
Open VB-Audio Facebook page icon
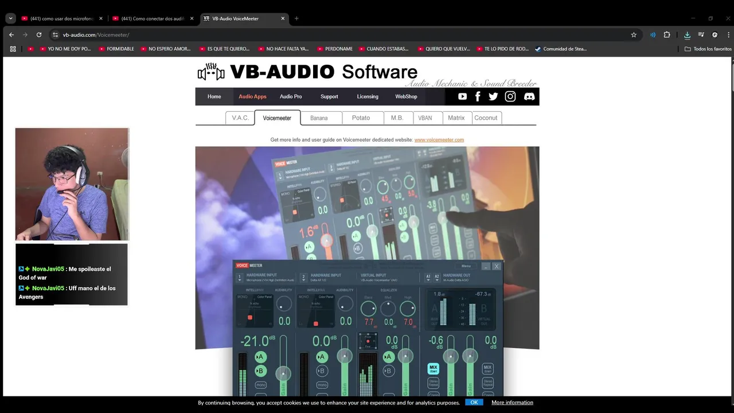coord(478,96)
